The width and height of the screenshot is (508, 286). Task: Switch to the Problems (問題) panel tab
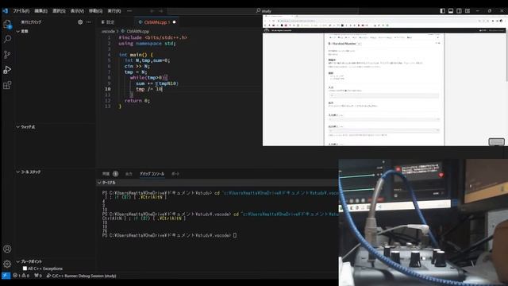[110, 174]
